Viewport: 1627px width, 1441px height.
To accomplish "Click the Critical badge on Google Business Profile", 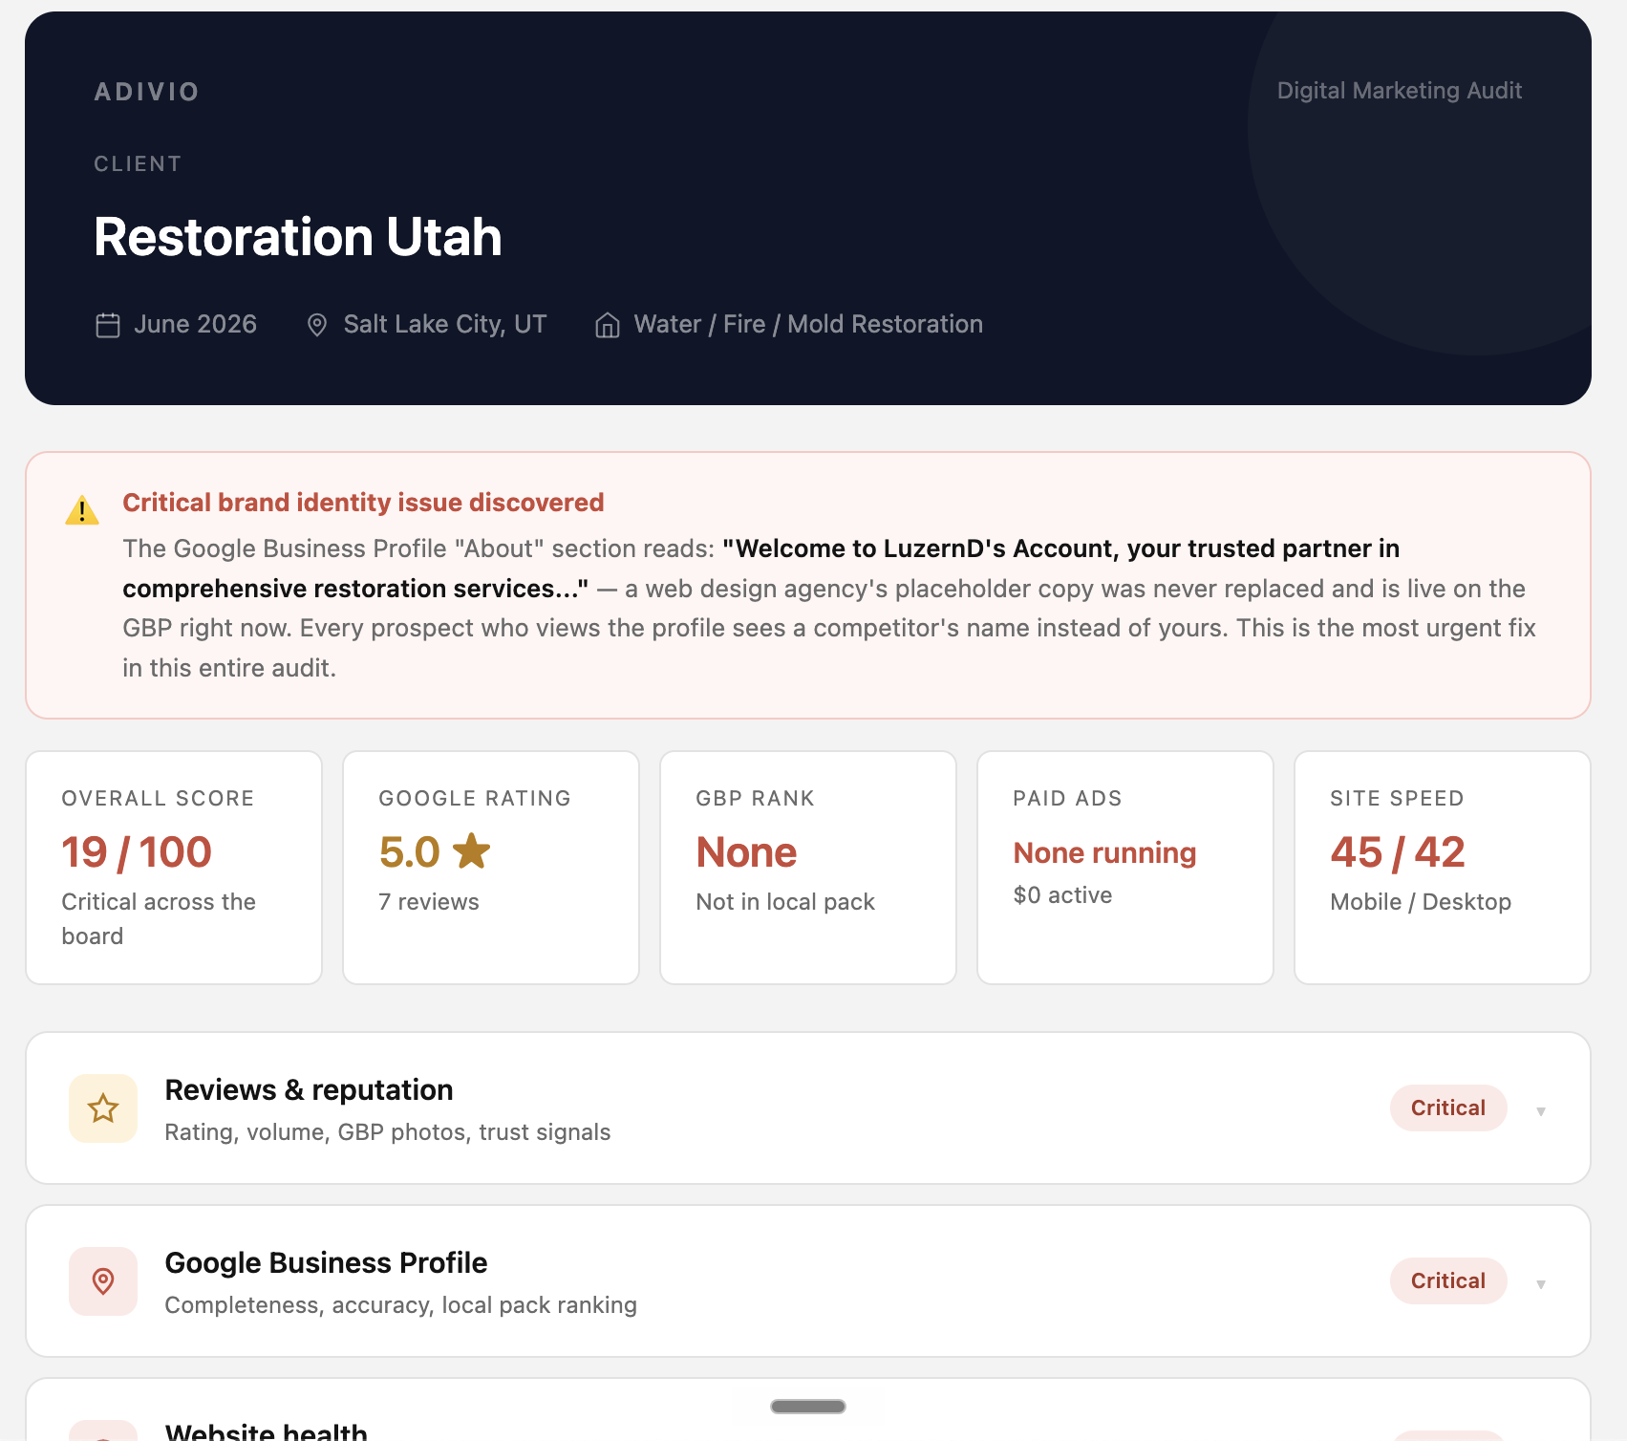I will pyautogui.click(x=1448, y=1280).
